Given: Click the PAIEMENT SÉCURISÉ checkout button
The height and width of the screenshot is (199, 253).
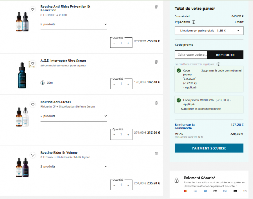Looking at the screenshot, I should click(x=209, y=148).
